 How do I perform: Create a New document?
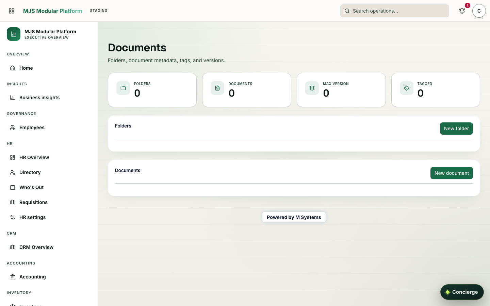click(452, 173)
